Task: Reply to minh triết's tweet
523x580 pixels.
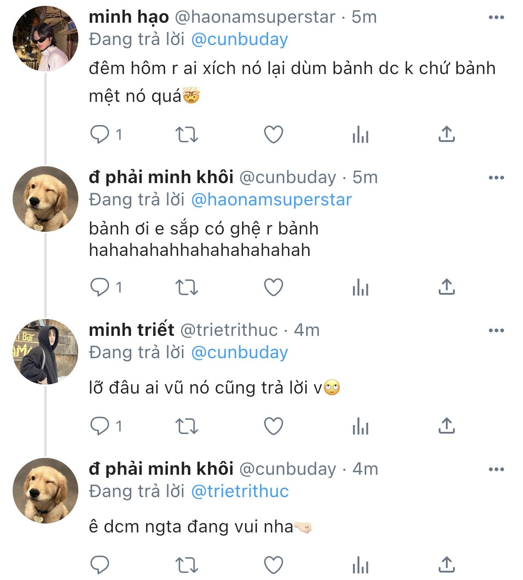Action: coord(100,426)
